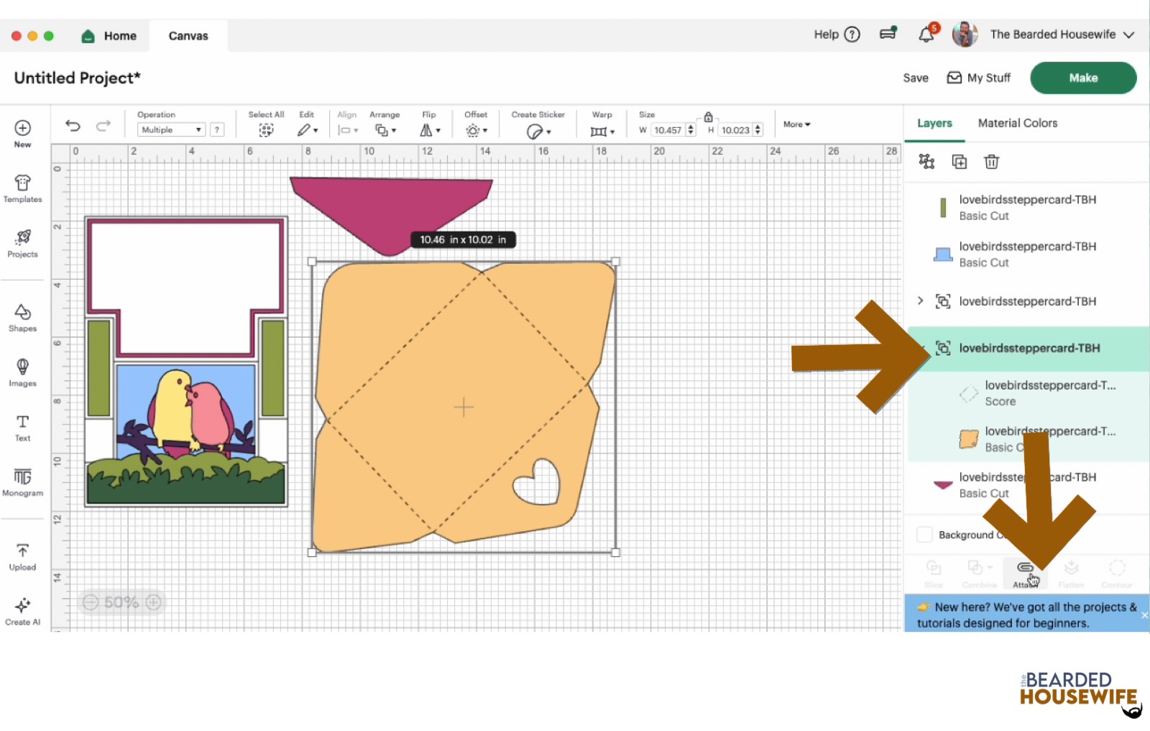Screen dimensions: 1150x731
Task: Duplicate selected layer in Layers panel
Action: [960, 162]
